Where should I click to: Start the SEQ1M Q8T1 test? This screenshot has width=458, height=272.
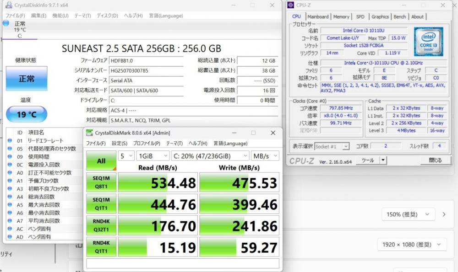point(101,182)
